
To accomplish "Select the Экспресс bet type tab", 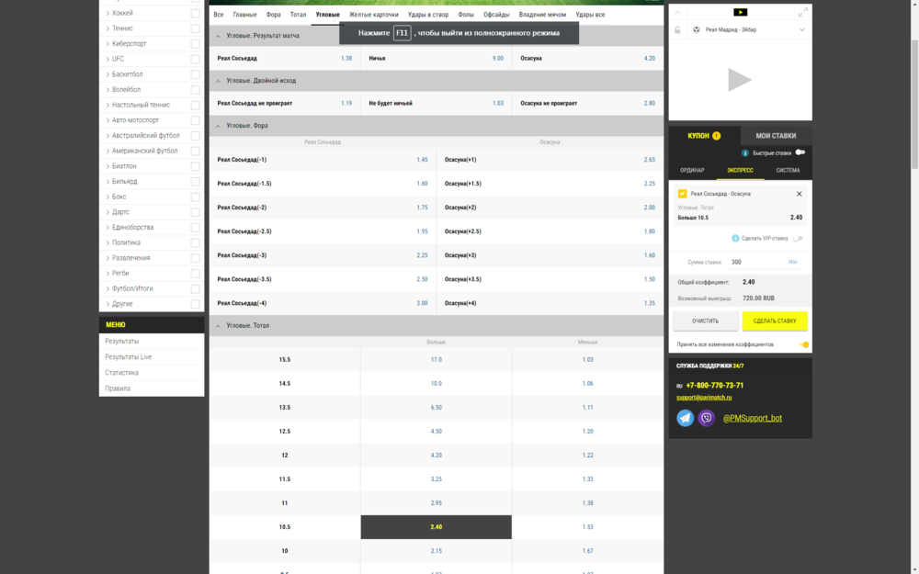I will [x=740, y=171].
